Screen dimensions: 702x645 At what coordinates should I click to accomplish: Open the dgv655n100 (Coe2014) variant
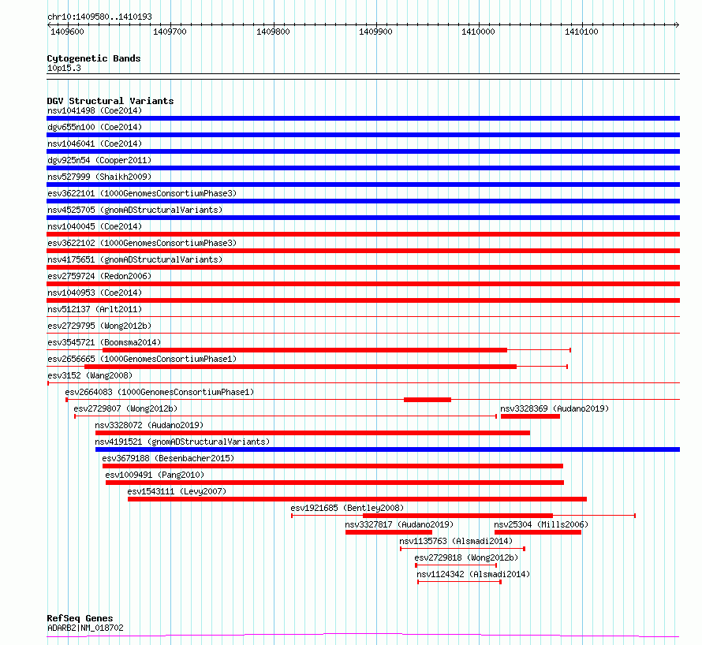point(95,127)
